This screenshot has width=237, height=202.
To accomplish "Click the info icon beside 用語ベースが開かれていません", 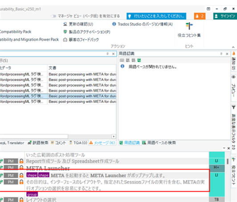I will tap(123, 66).
